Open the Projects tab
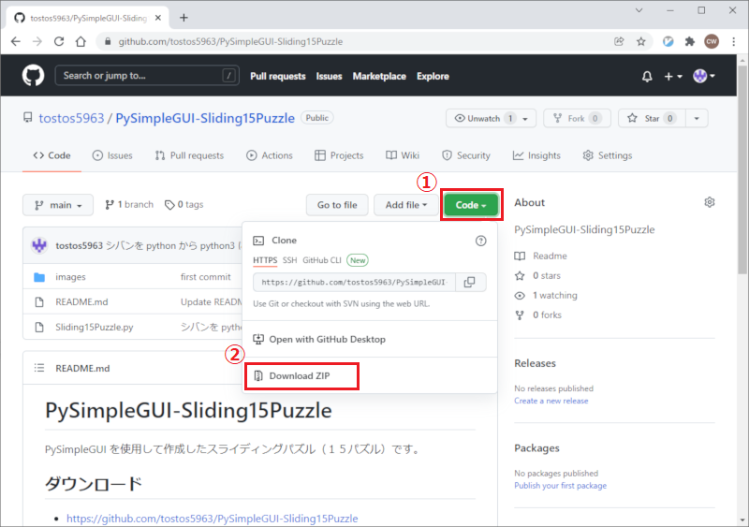This screenshot has width=749, height=527. (x=339, y=155)
